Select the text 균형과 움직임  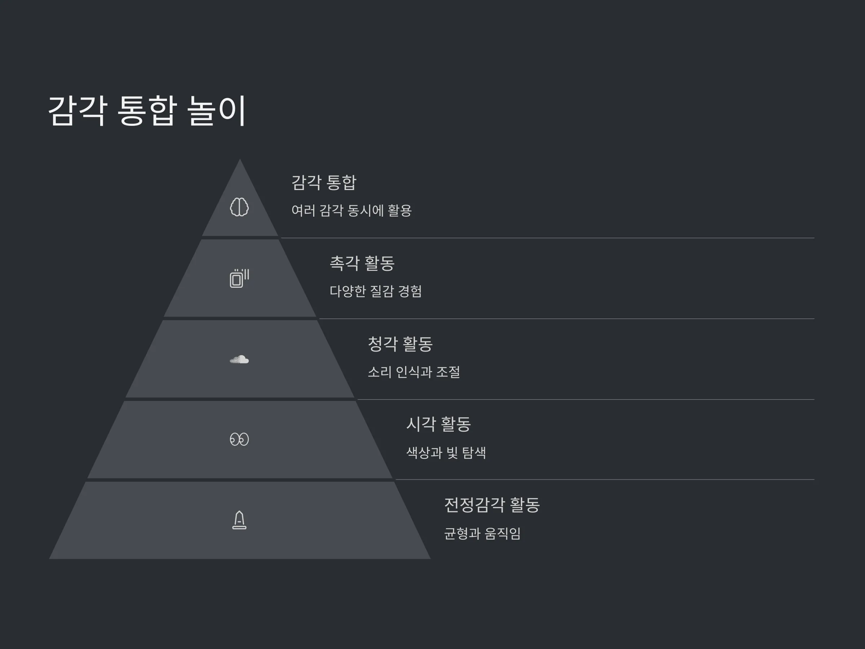coord(483,533)
